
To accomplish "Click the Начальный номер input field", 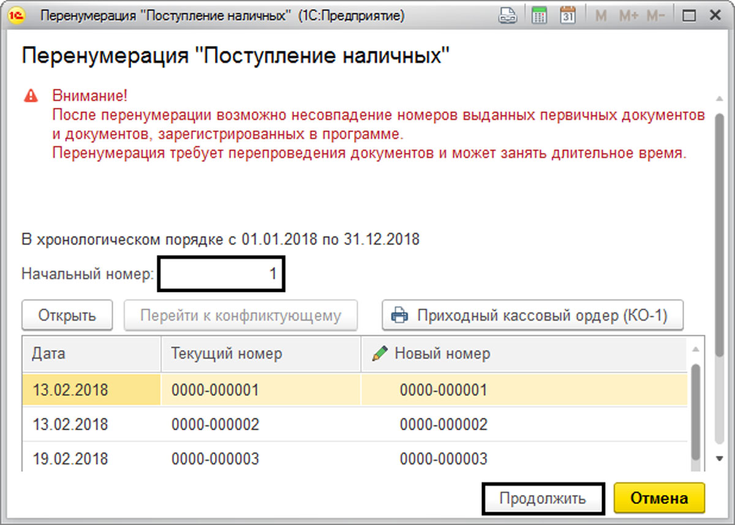I will tap(222, 275).
